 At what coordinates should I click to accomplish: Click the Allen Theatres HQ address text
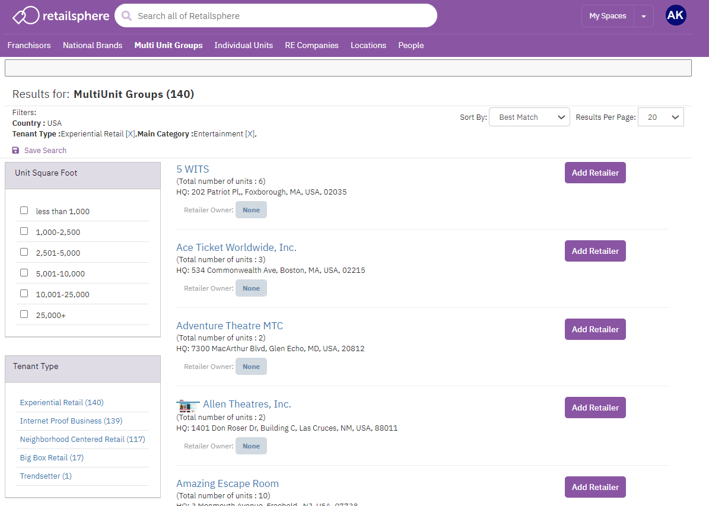coord(287,428)
